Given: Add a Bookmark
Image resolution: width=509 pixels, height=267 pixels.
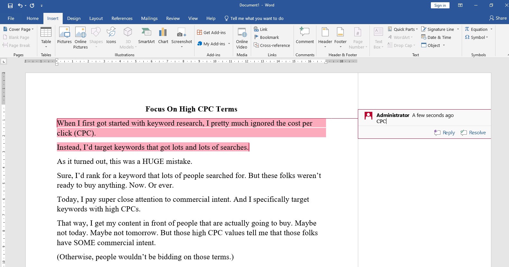Looking at the screenshot, I should pos(266,37).
